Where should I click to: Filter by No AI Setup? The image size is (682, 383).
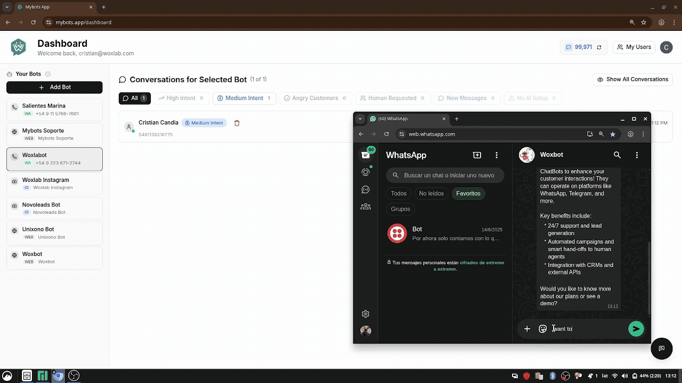(533, 98)
